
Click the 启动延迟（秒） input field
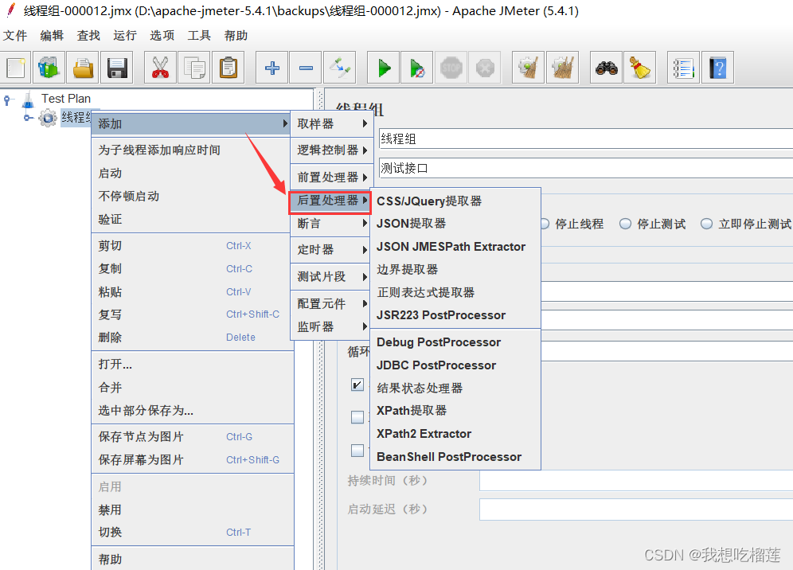tap(636, 509)
